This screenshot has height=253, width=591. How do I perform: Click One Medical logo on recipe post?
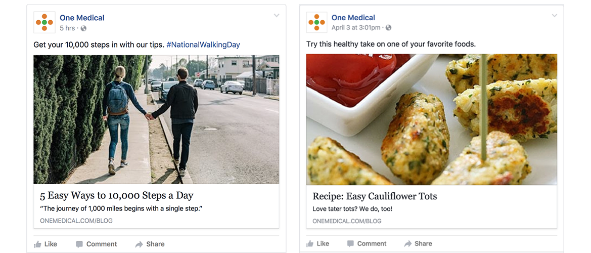(317, 22)
